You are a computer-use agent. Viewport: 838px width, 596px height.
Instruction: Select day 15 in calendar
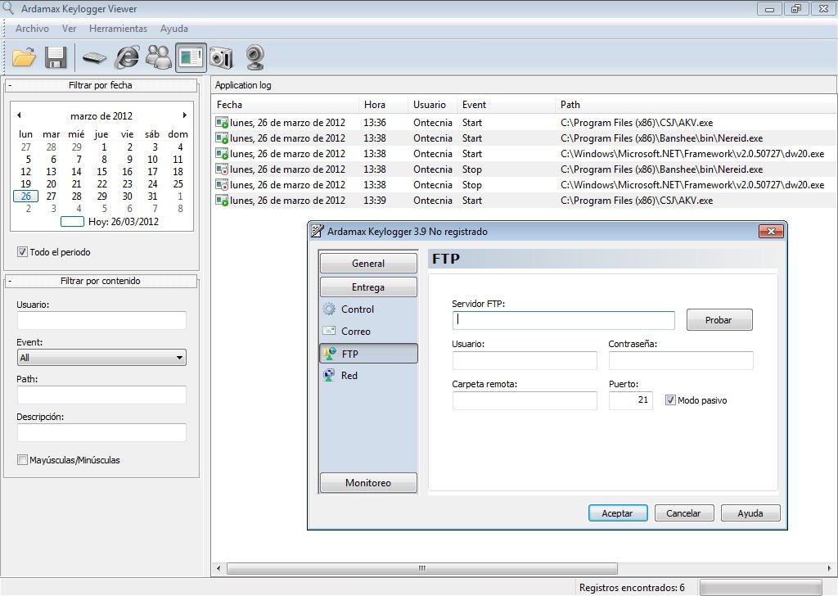coord(101,172)
